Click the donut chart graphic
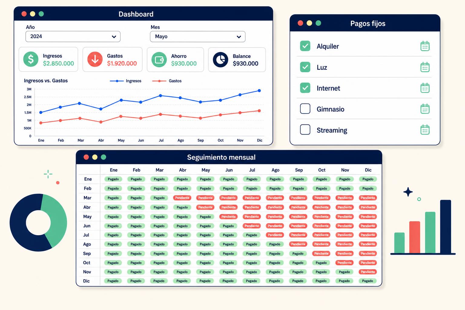465x310 pixels. pos(38,223)
